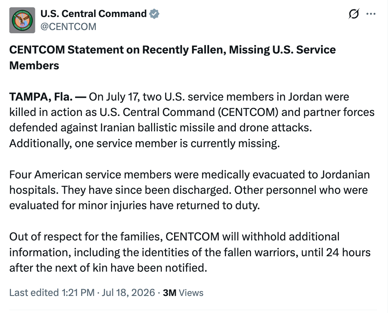
Task: Open the three-dot more options menu
Action: (371, 14)
